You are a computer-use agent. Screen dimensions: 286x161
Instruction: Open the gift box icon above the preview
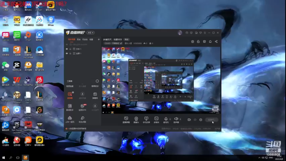[192, 42]
